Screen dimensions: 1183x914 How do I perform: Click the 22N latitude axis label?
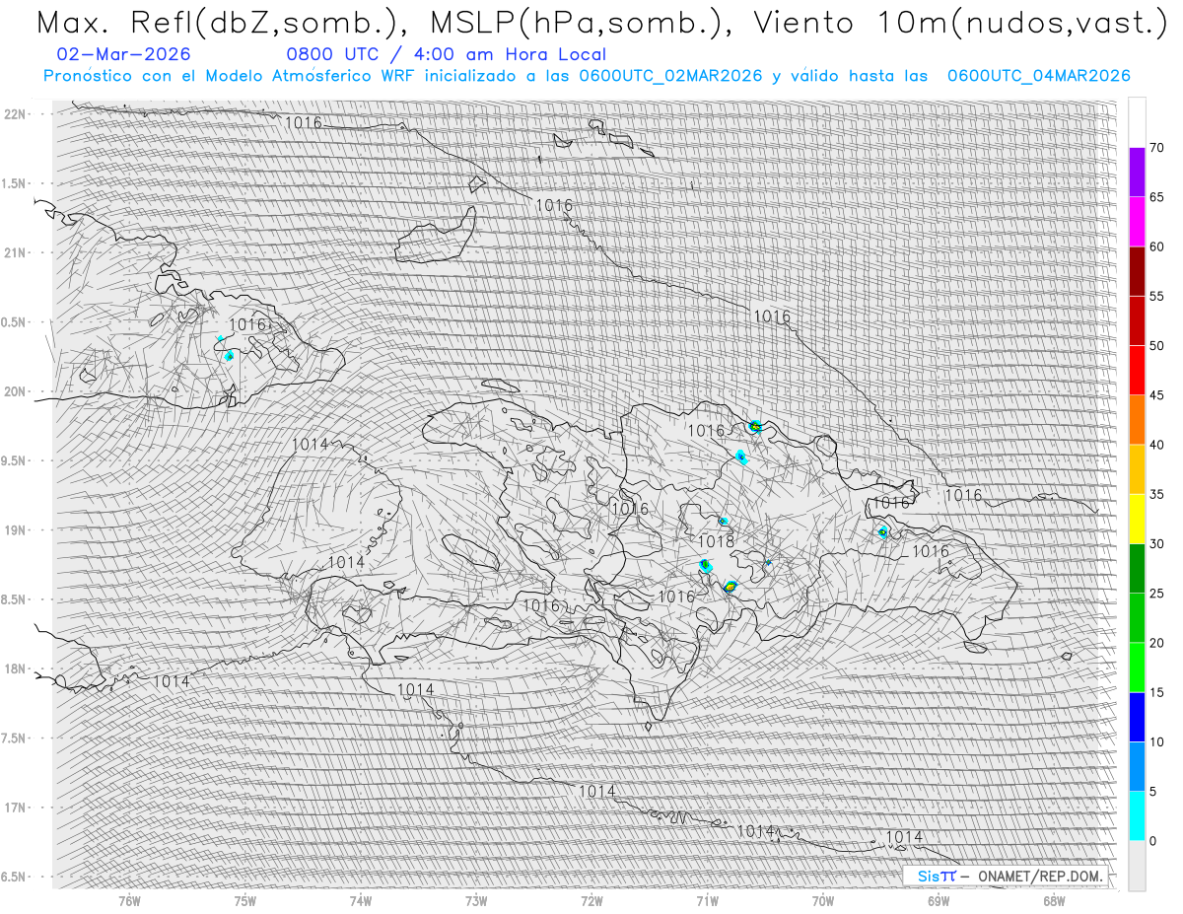(16, 114)
